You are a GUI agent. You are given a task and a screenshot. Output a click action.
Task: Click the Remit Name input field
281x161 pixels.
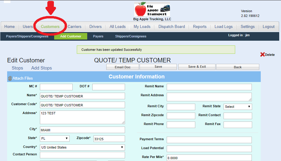(209, 87)
